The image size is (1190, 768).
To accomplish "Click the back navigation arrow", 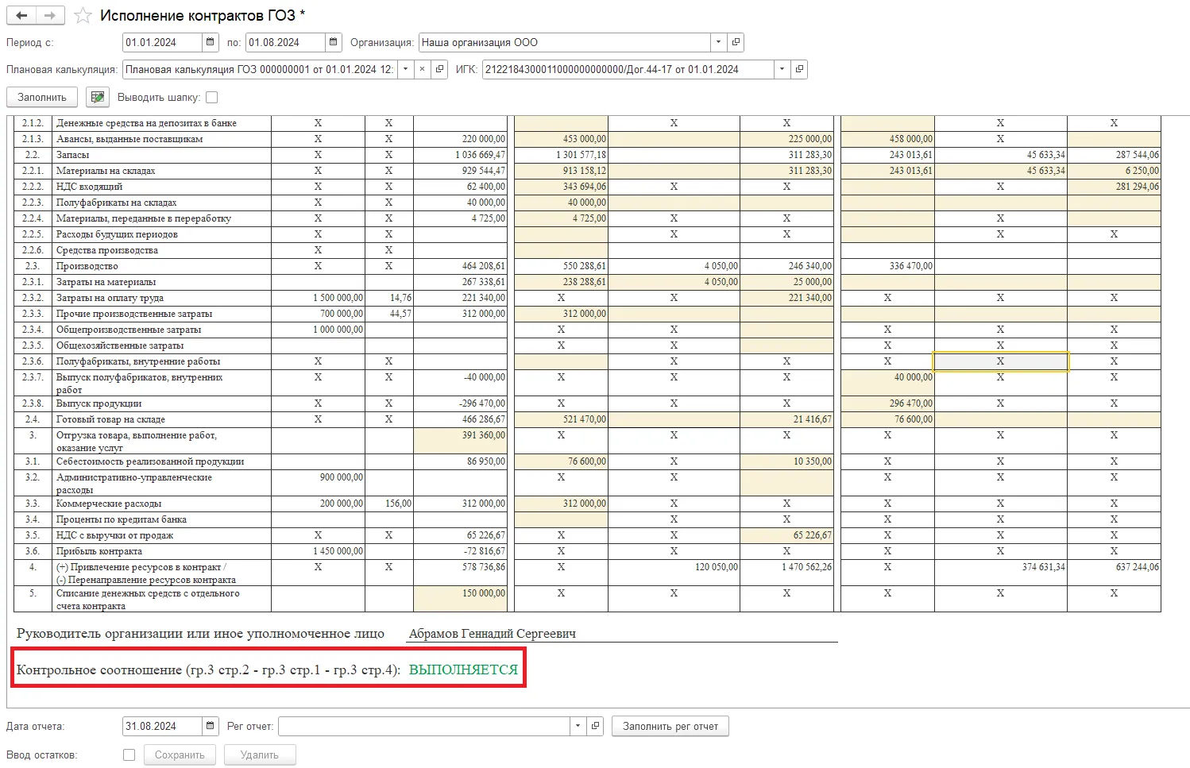I will click(22, 16).
